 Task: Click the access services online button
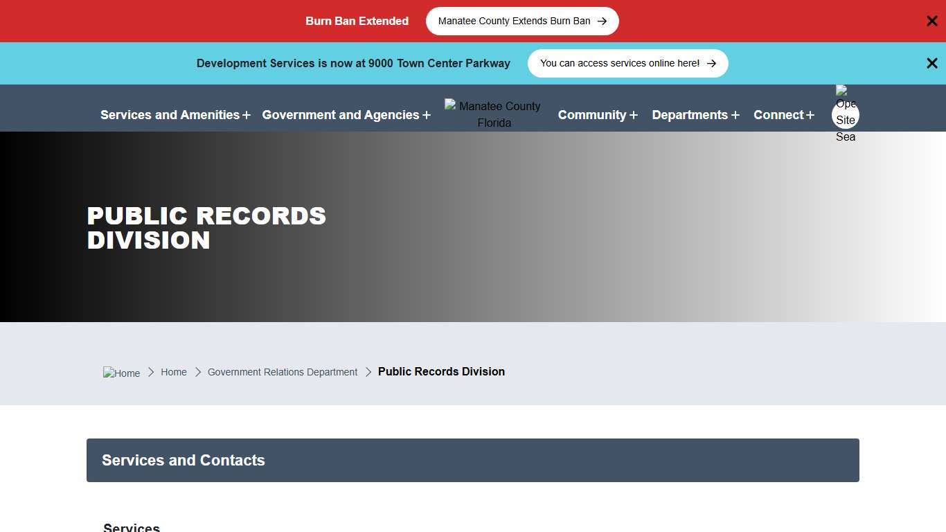click(627, 63)
